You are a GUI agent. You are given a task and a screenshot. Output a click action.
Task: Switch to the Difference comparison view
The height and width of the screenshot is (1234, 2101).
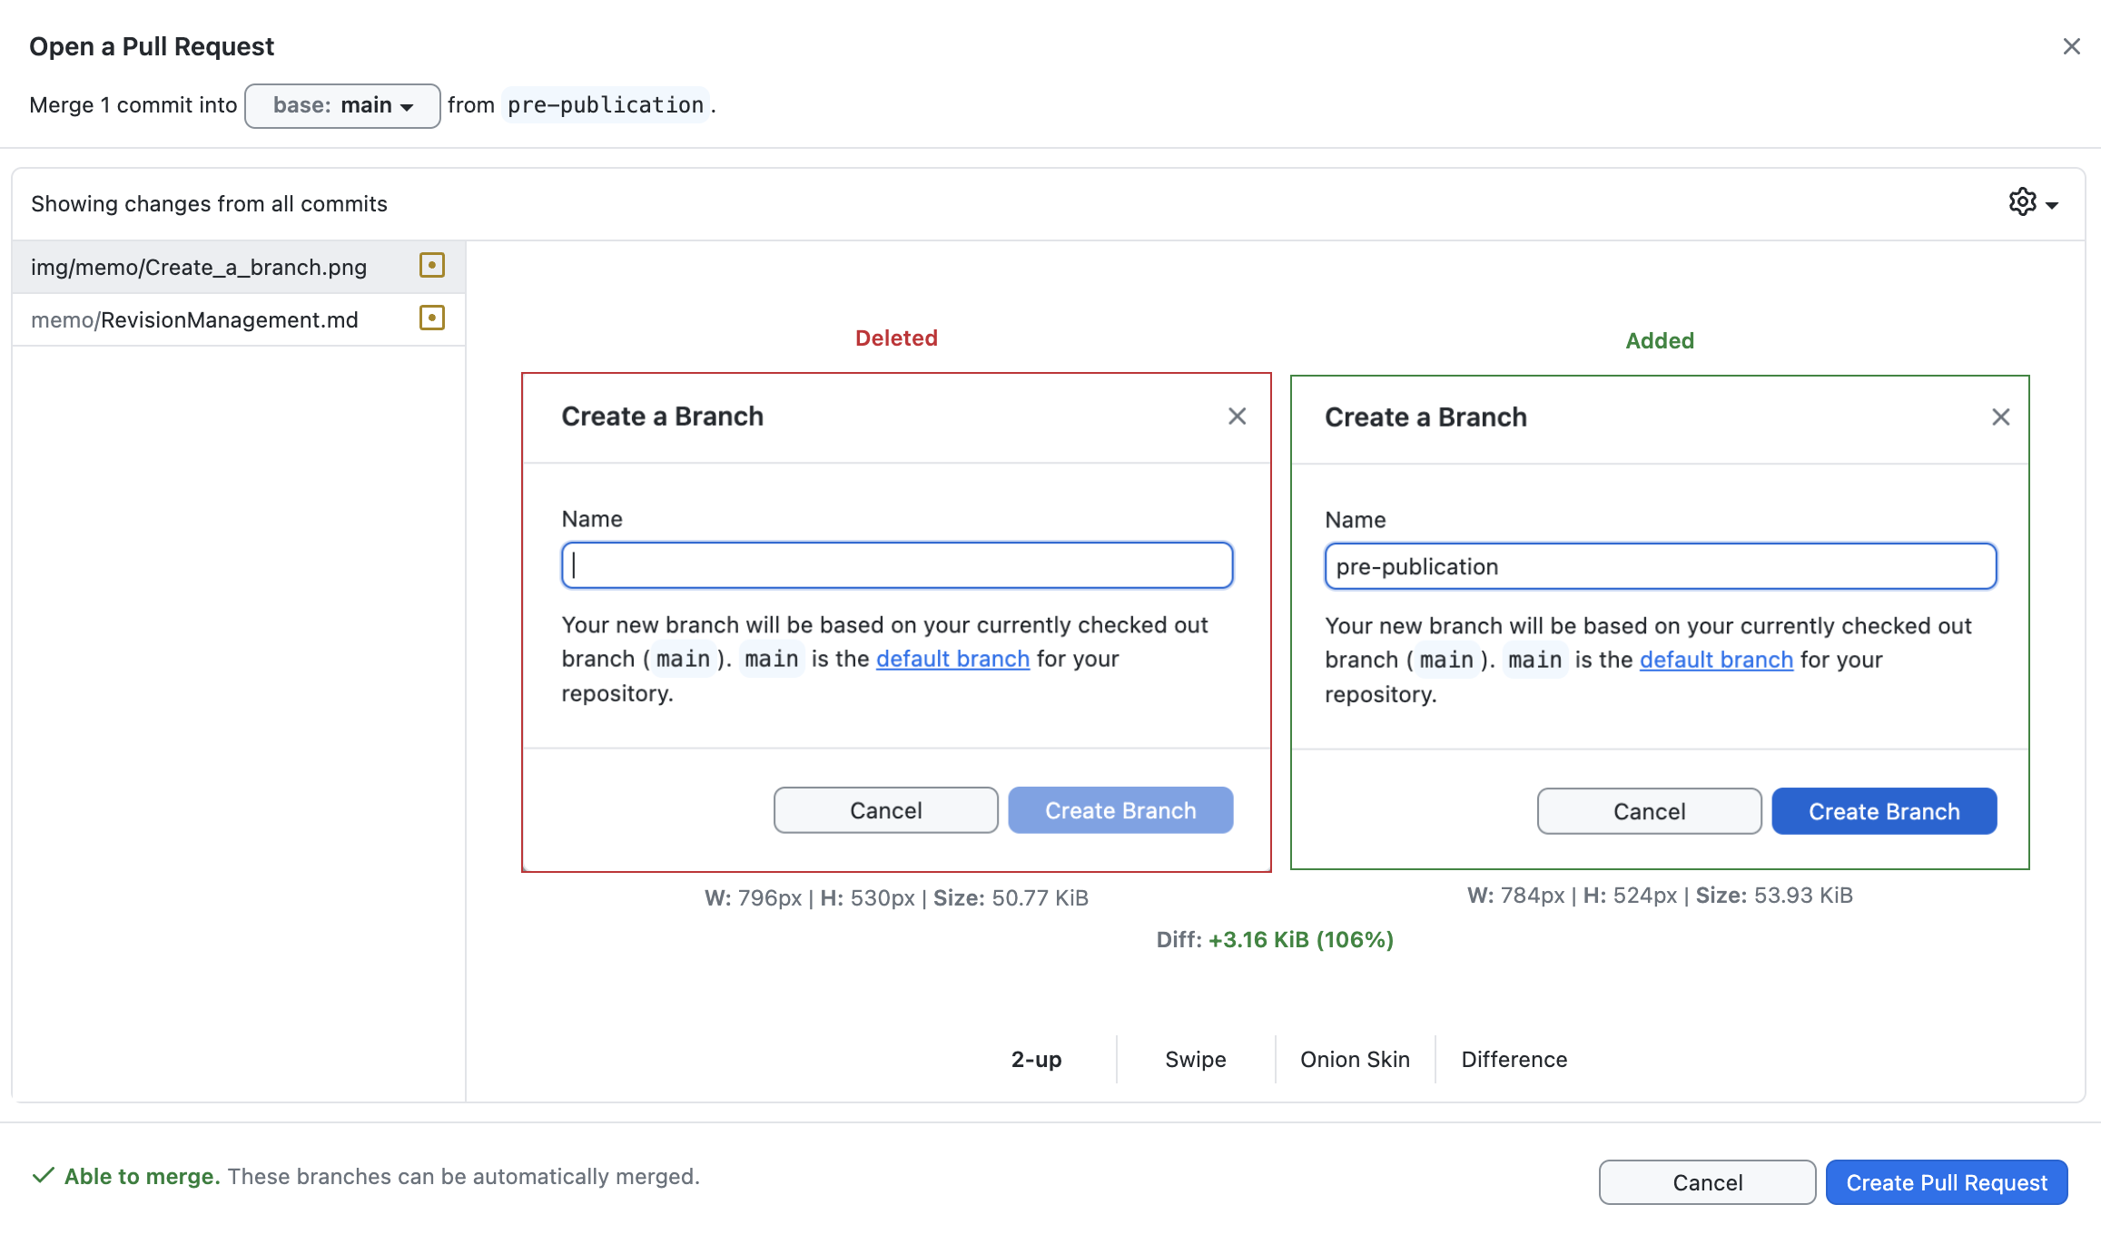click(1514, 1059)
